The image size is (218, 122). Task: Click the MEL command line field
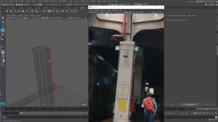(44, 117)
